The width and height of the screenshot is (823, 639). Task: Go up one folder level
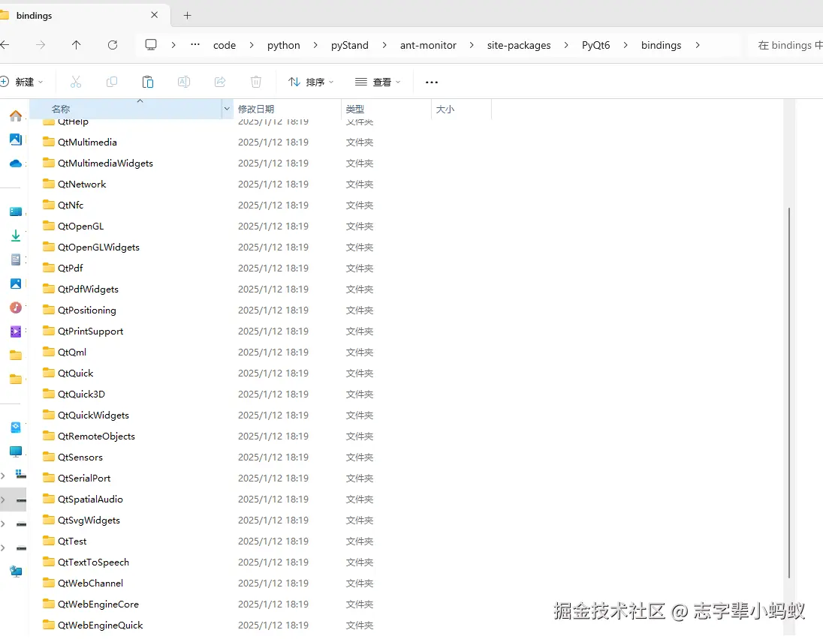[76, 45]
